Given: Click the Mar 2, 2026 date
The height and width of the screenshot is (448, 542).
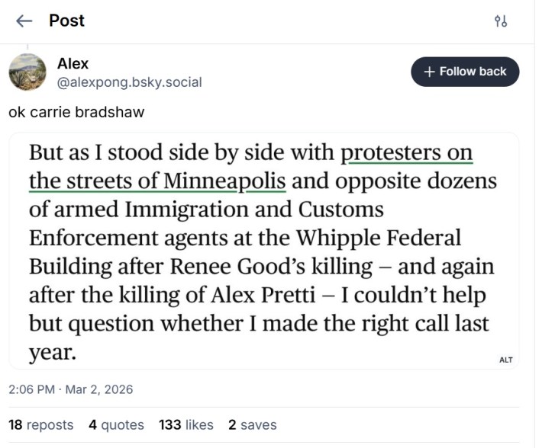Looking at the screenshot, I should pos(98,389).
